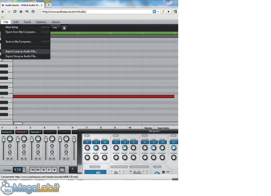Choose Save to My Computer
Viewport: 271px width, 196px height.
pos(26,41)
